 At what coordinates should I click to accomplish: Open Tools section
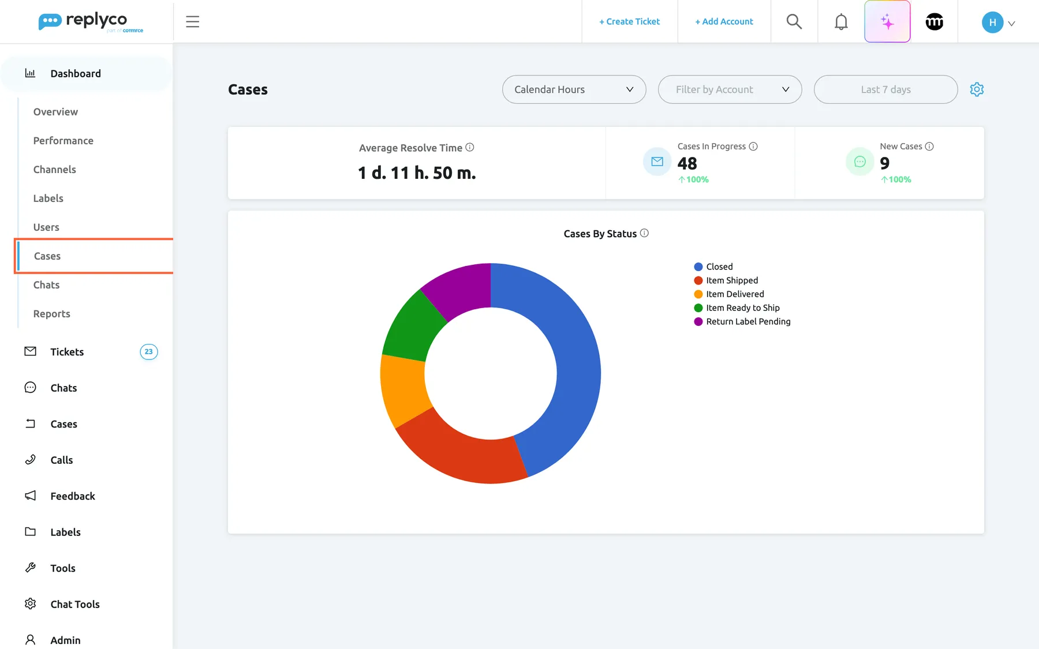63,568
